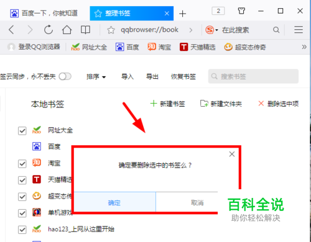Screen dimensions: 311x242
Task: Click 登录QQ浏览器 login link
Action: point(39,47)
